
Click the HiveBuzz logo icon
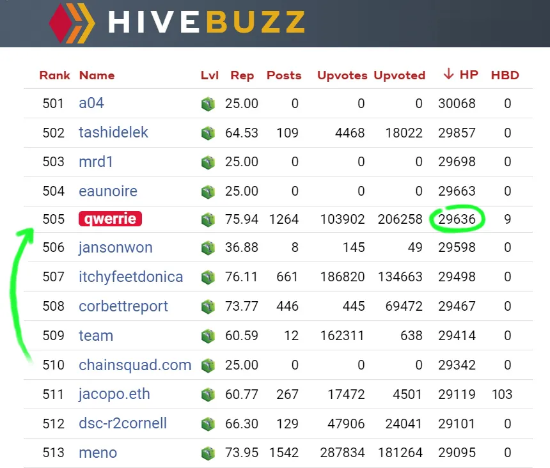[72, 23]
